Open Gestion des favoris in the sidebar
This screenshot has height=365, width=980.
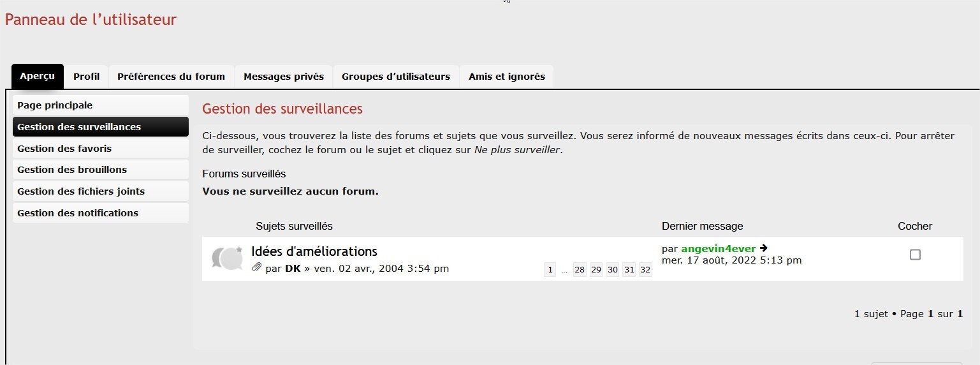click(x=64, y=149)
